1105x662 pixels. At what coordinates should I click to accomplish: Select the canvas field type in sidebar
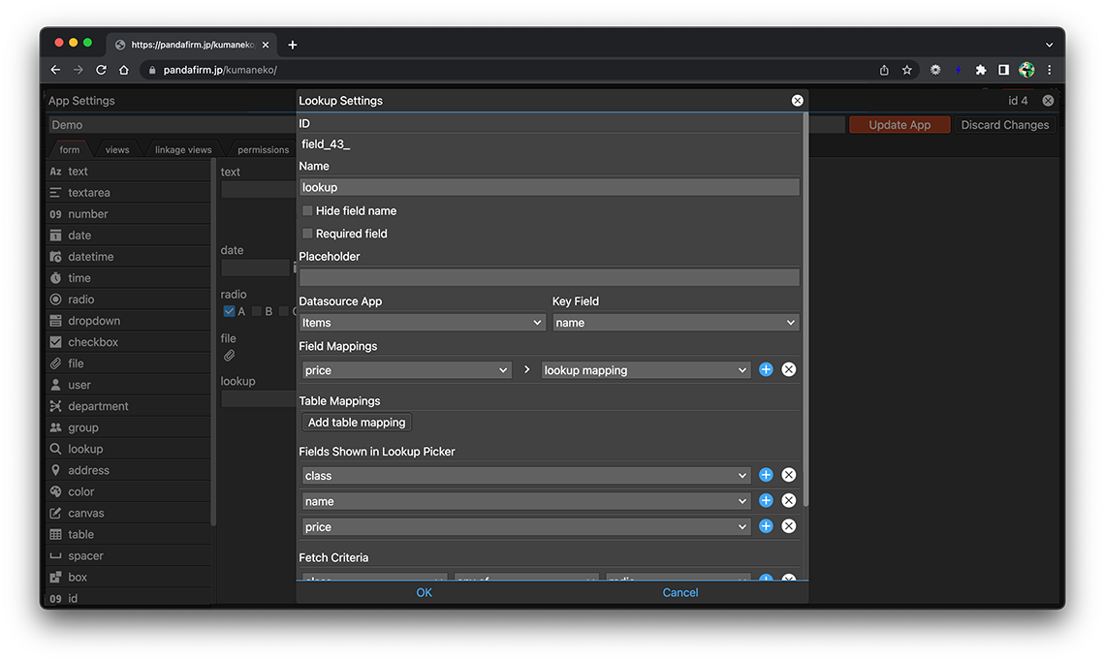click(x=85, y=513)
